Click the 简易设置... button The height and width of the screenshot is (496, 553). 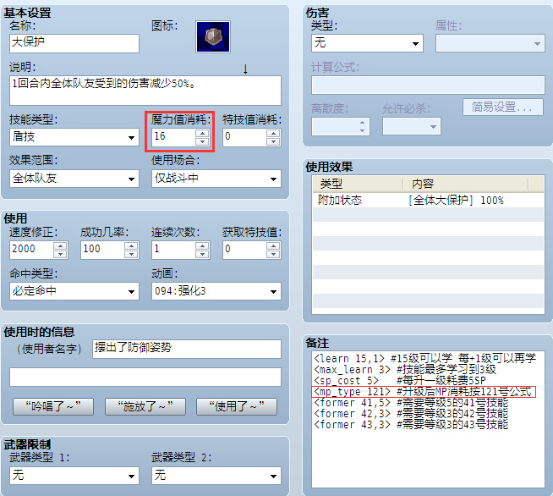[x=503, y=107]
